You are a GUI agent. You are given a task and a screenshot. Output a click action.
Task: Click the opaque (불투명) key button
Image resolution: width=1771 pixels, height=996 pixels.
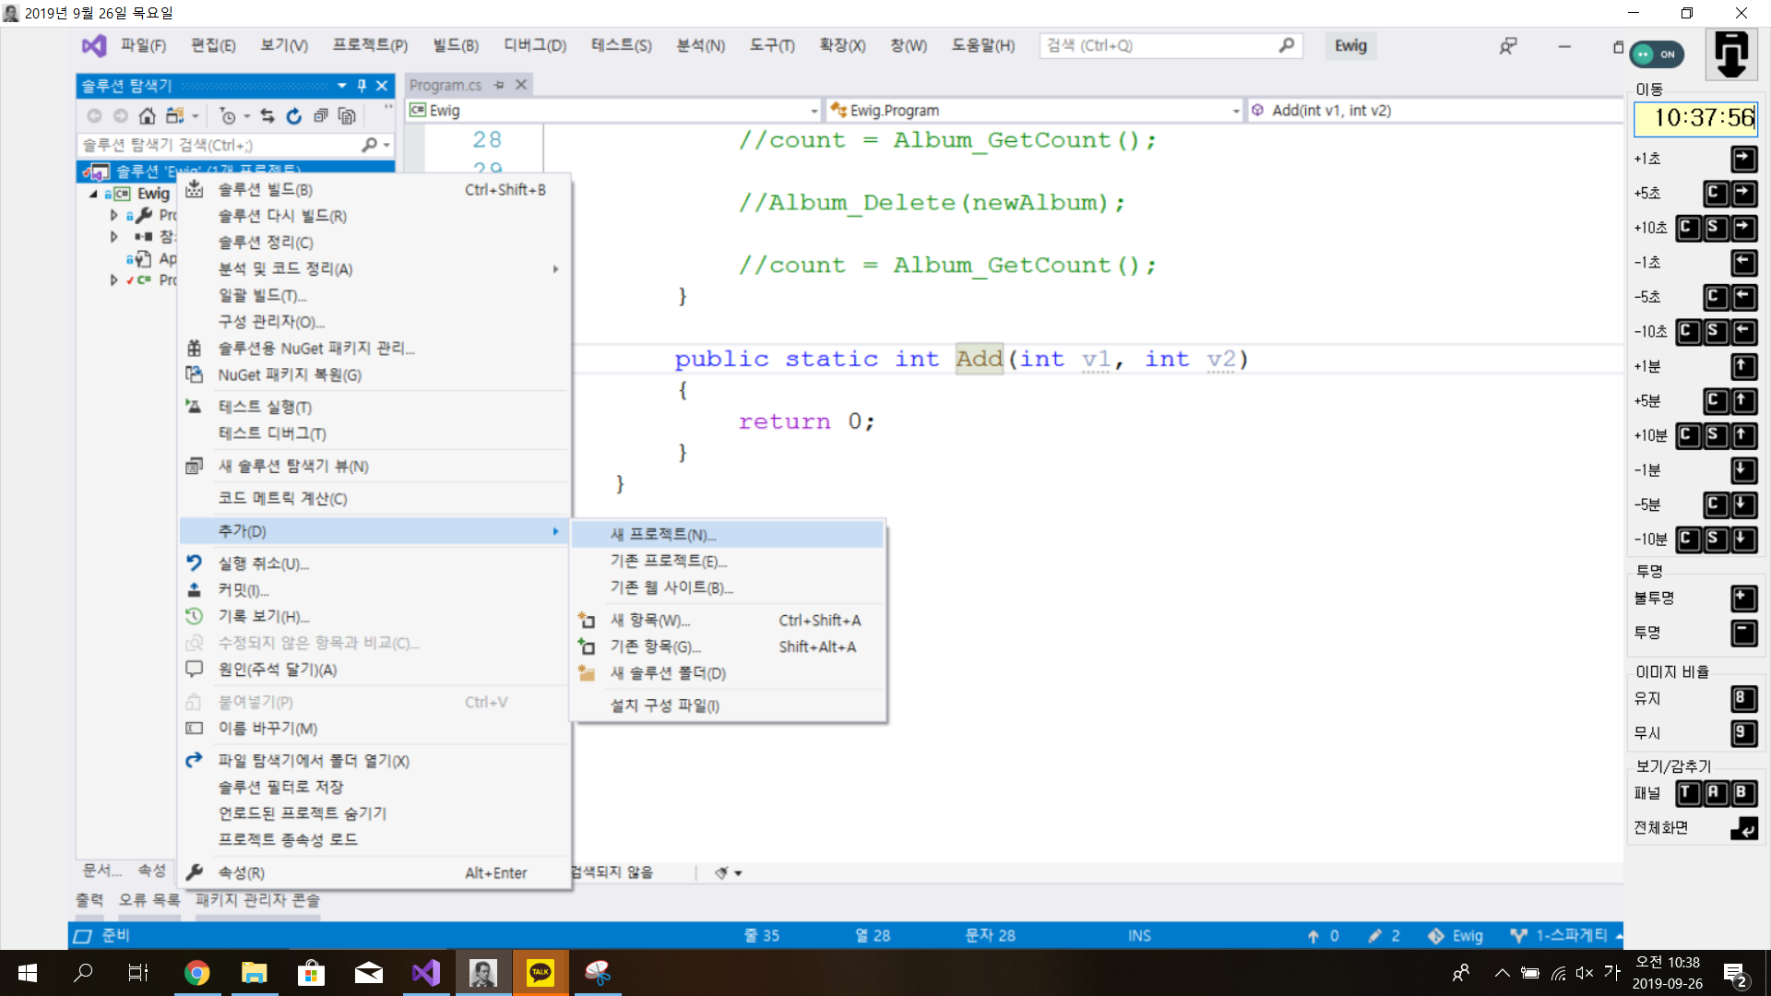tap(1743, 599)
